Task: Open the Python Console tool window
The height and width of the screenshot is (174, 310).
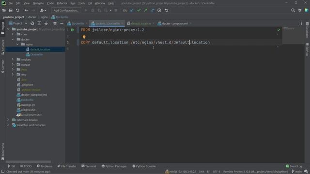Action: point(144,166)
